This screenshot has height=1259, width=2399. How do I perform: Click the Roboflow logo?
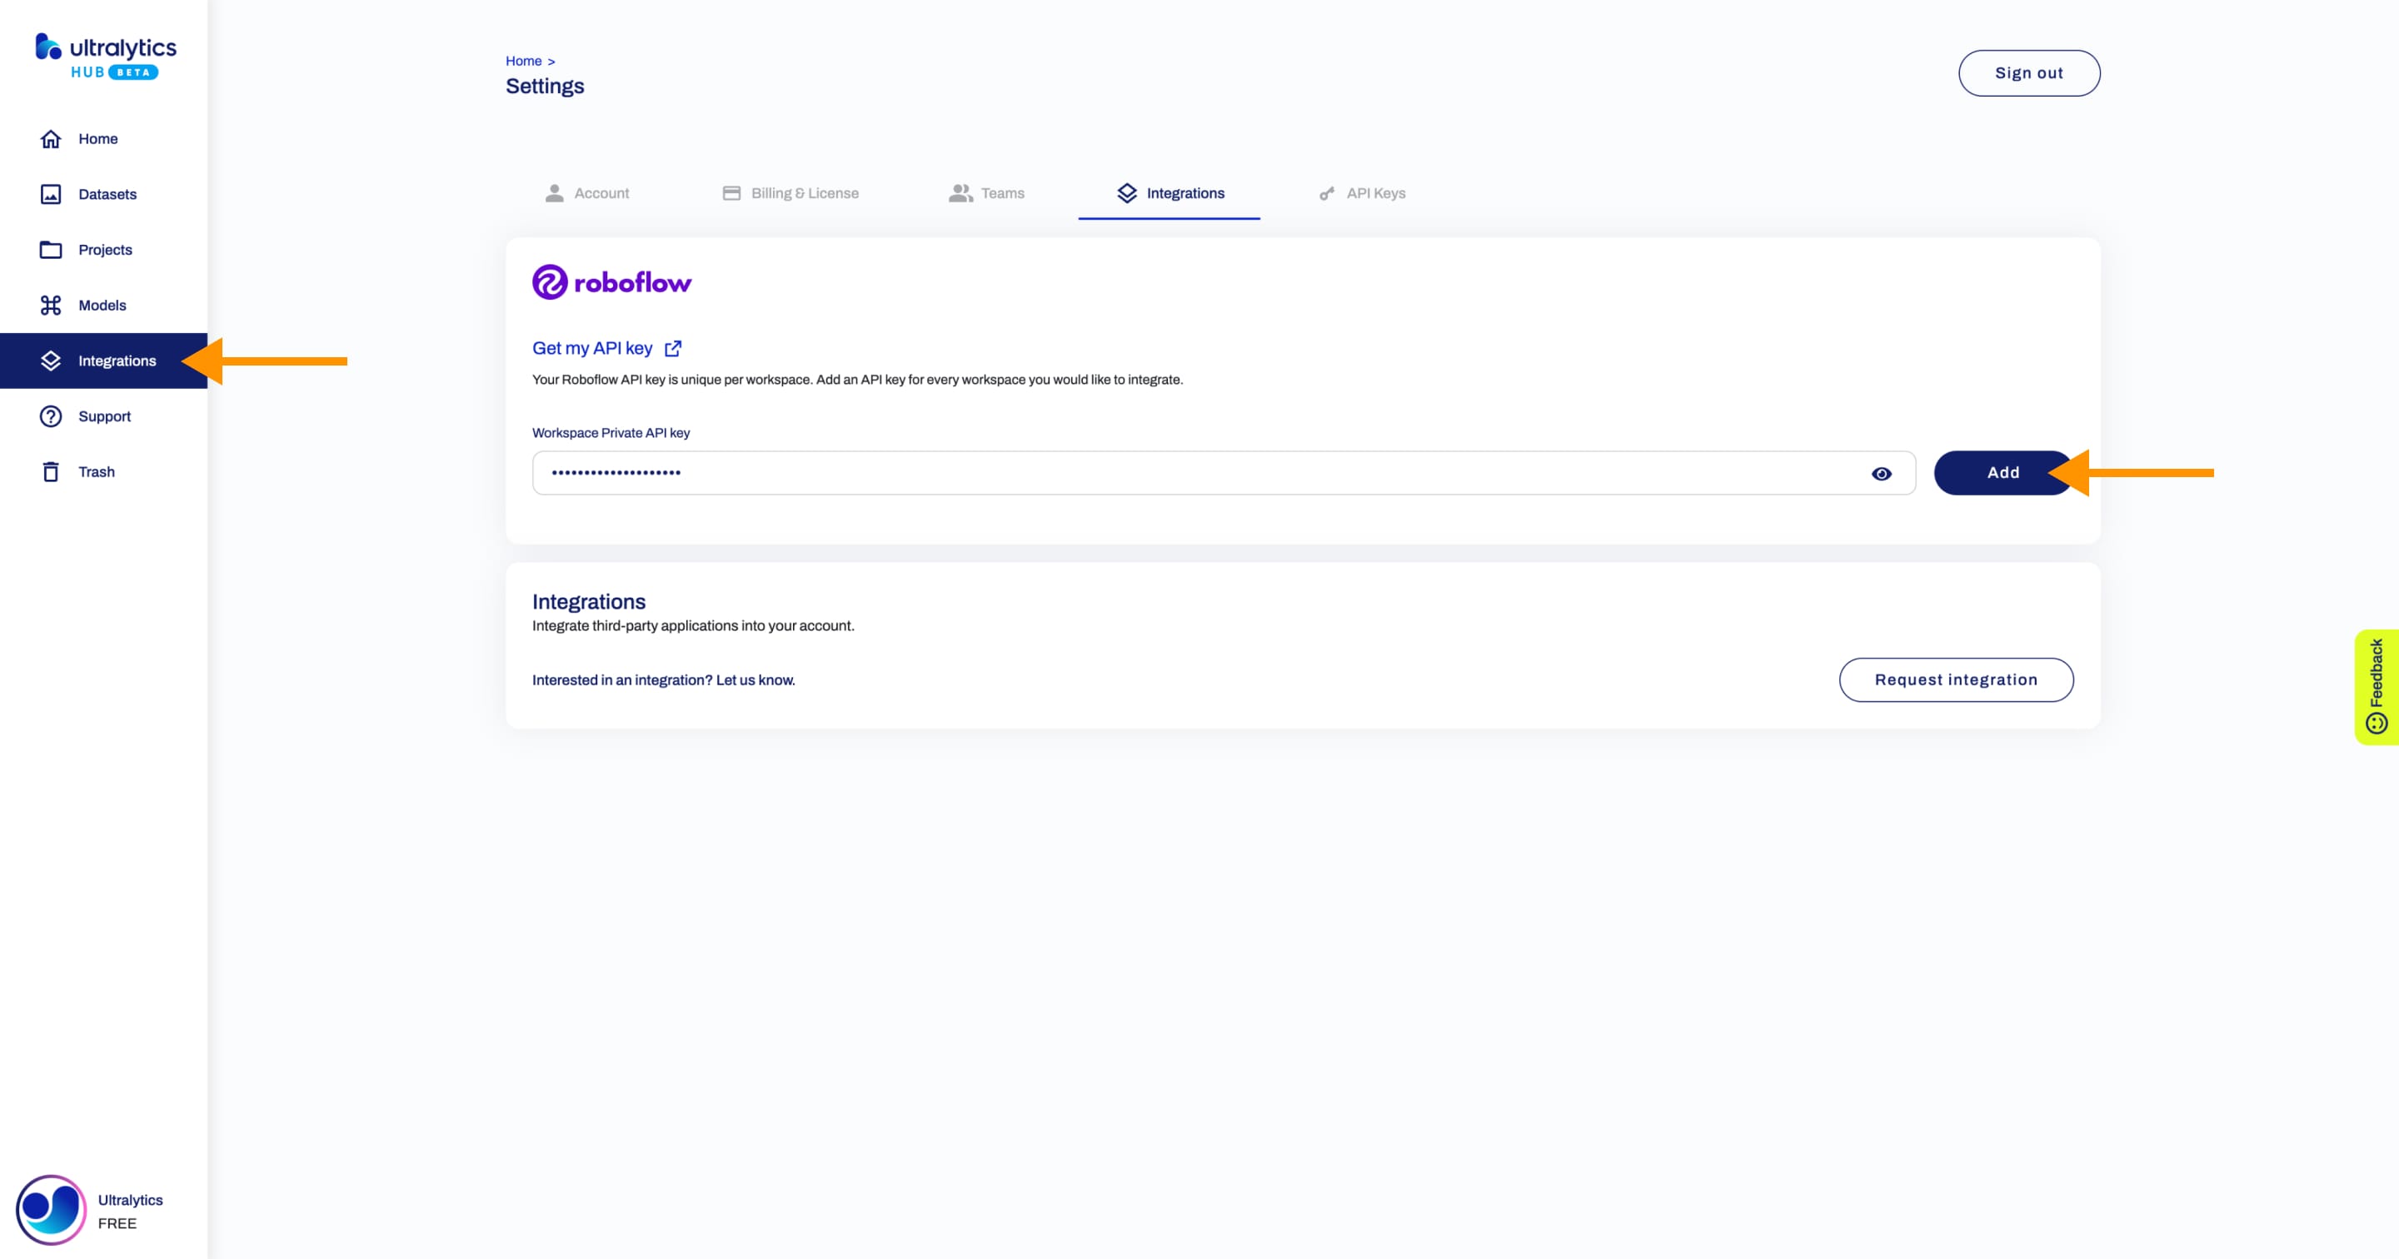[x=611, y=282]
